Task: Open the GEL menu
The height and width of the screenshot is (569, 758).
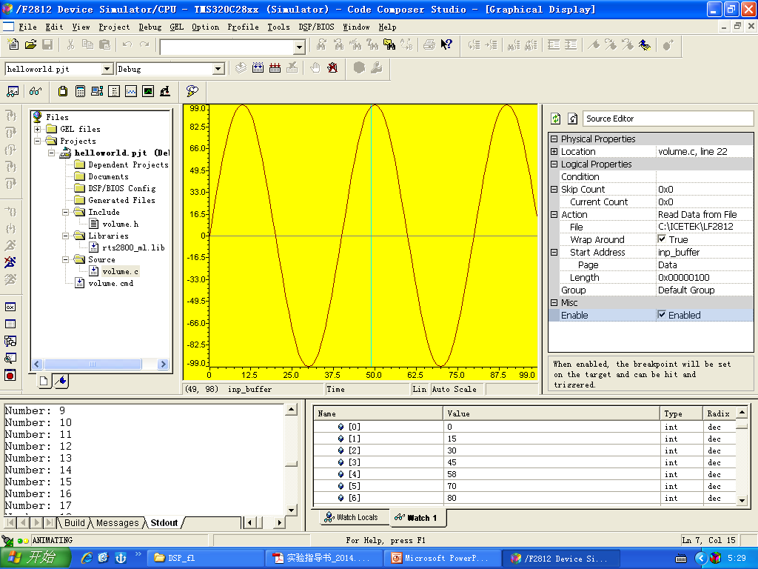Action: [x=176, y=27]
